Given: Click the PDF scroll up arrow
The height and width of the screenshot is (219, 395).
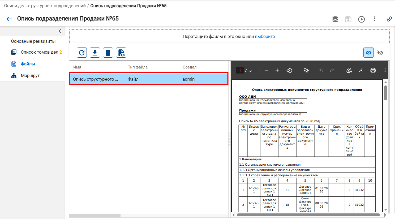Looking at the screenshot, I should point(386,82).
